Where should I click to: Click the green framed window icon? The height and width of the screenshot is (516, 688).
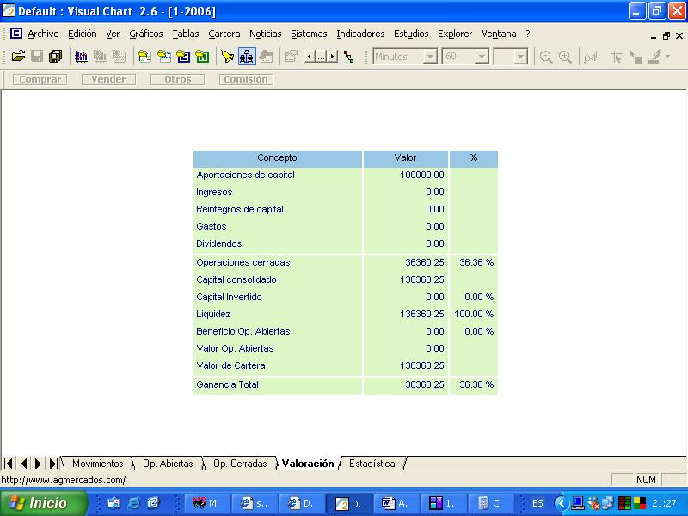(202, 57)
